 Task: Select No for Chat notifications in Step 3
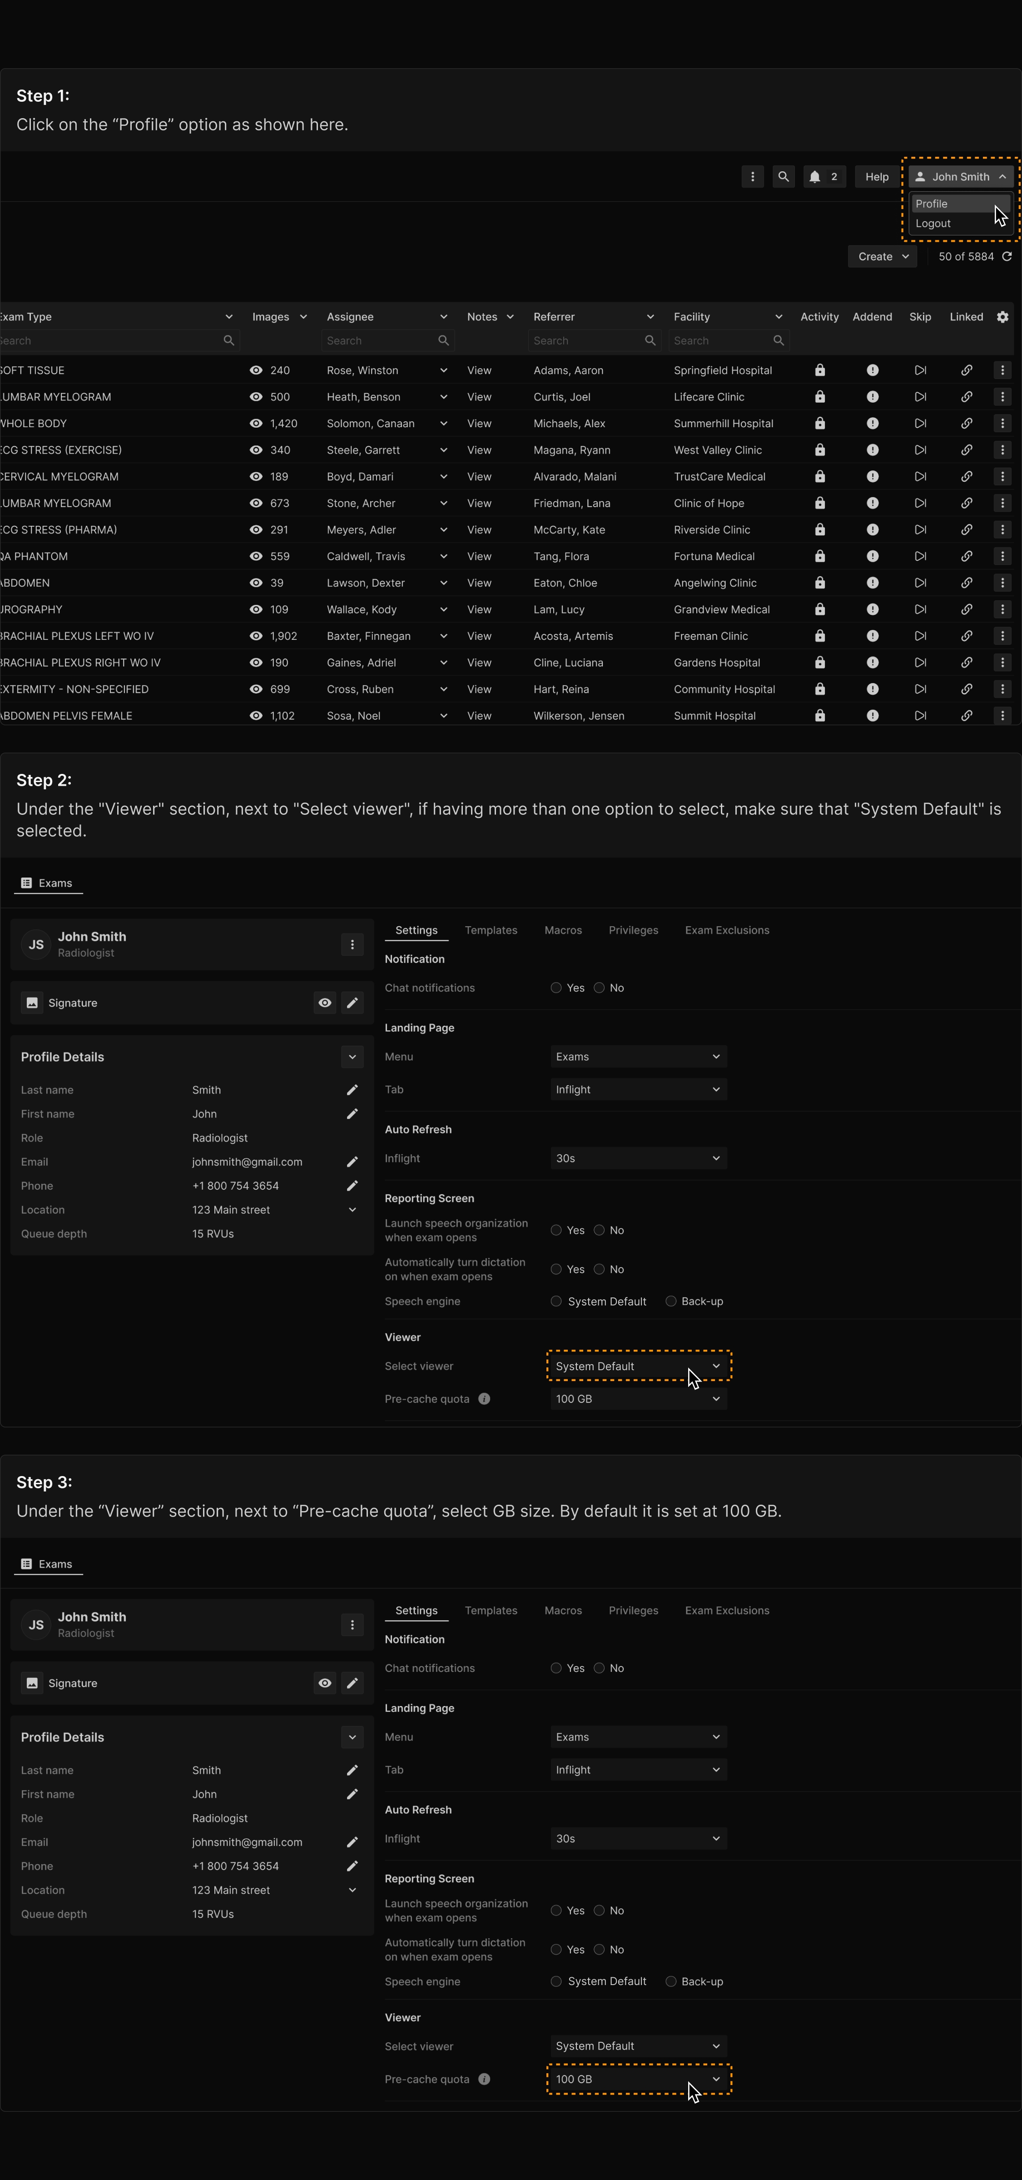(599, 1668)
